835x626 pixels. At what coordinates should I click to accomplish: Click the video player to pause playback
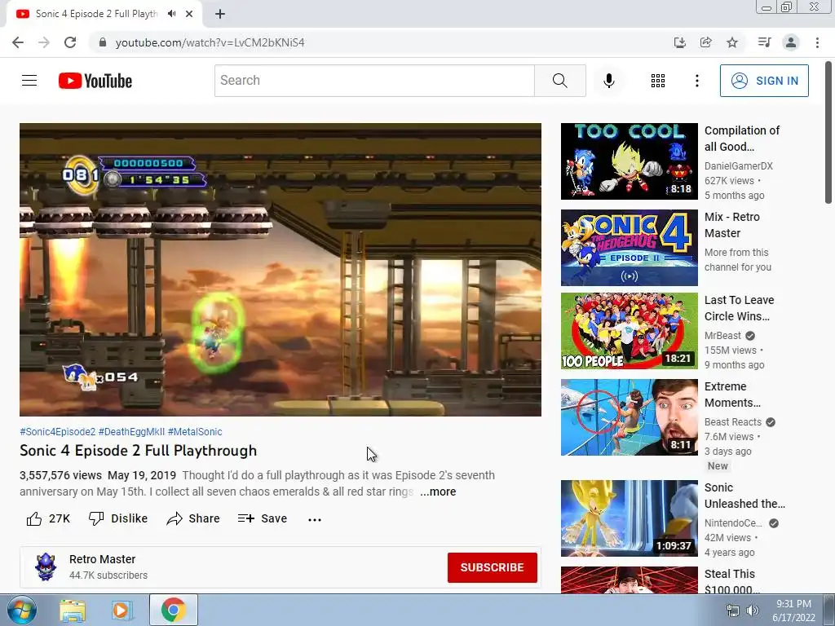point(281,269)
